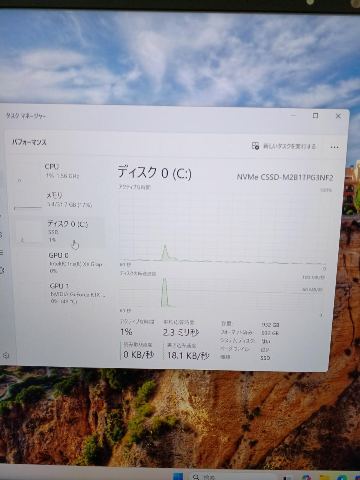Select CPU in the performance list
Image resolution: width=360 pixels, height=480 pixels.
[62, 171]
